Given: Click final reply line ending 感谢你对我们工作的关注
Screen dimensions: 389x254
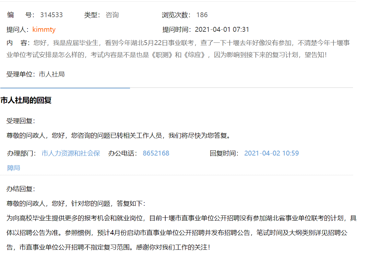Looking at the screenshot, I should tap(108, 247).
